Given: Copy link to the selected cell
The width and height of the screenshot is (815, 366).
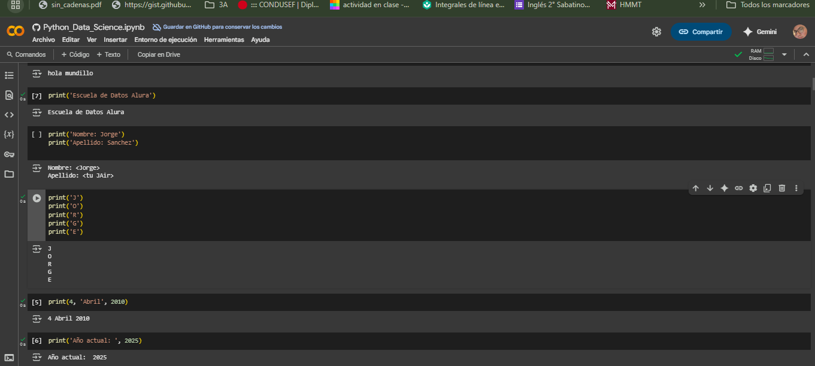Looking at the screenshot, I should (739, 188).
